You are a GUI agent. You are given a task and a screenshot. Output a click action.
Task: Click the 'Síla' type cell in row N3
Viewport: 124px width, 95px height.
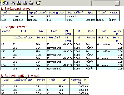tap(64, 90)
